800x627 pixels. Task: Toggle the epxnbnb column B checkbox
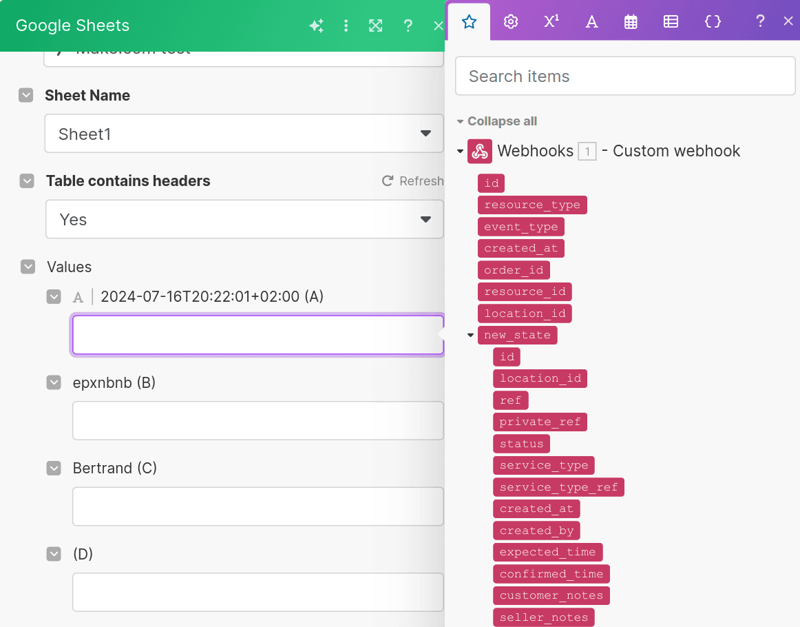[x=54, y=382]
